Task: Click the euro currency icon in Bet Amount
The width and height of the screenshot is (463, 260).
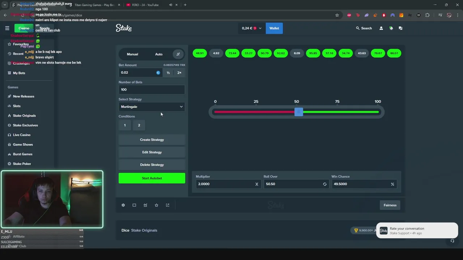Action: [x=158, y=73]
